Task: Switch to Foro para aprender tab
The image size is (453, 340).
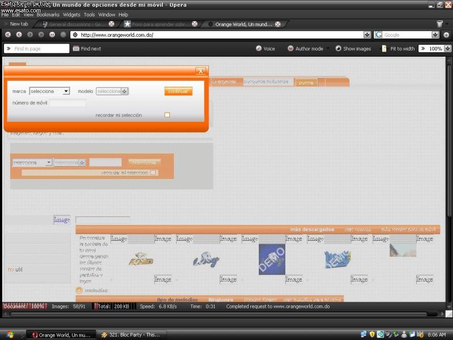Action: [160, 24]
